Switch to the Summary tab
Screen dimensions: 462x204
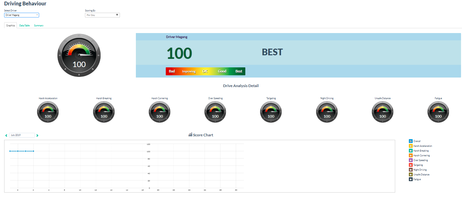39,25
